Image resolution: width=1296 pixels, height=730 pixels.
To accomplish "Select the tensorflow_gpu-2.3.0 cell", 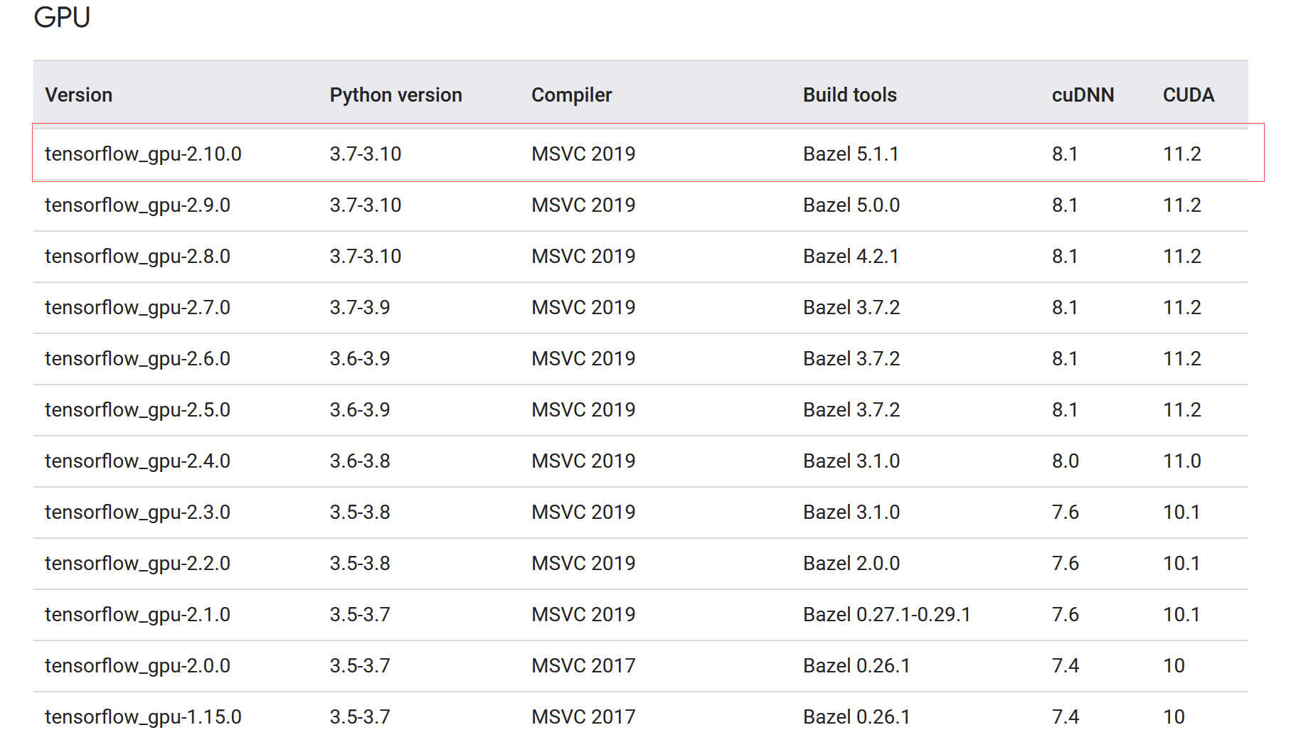I will pyautogui.click(x=137, y=512).
